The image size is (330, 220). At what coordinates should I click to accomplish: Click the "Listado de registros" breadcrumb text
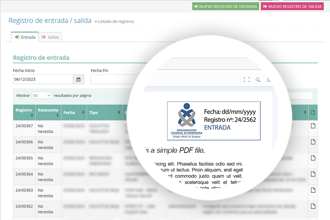(x=116, y=22)
